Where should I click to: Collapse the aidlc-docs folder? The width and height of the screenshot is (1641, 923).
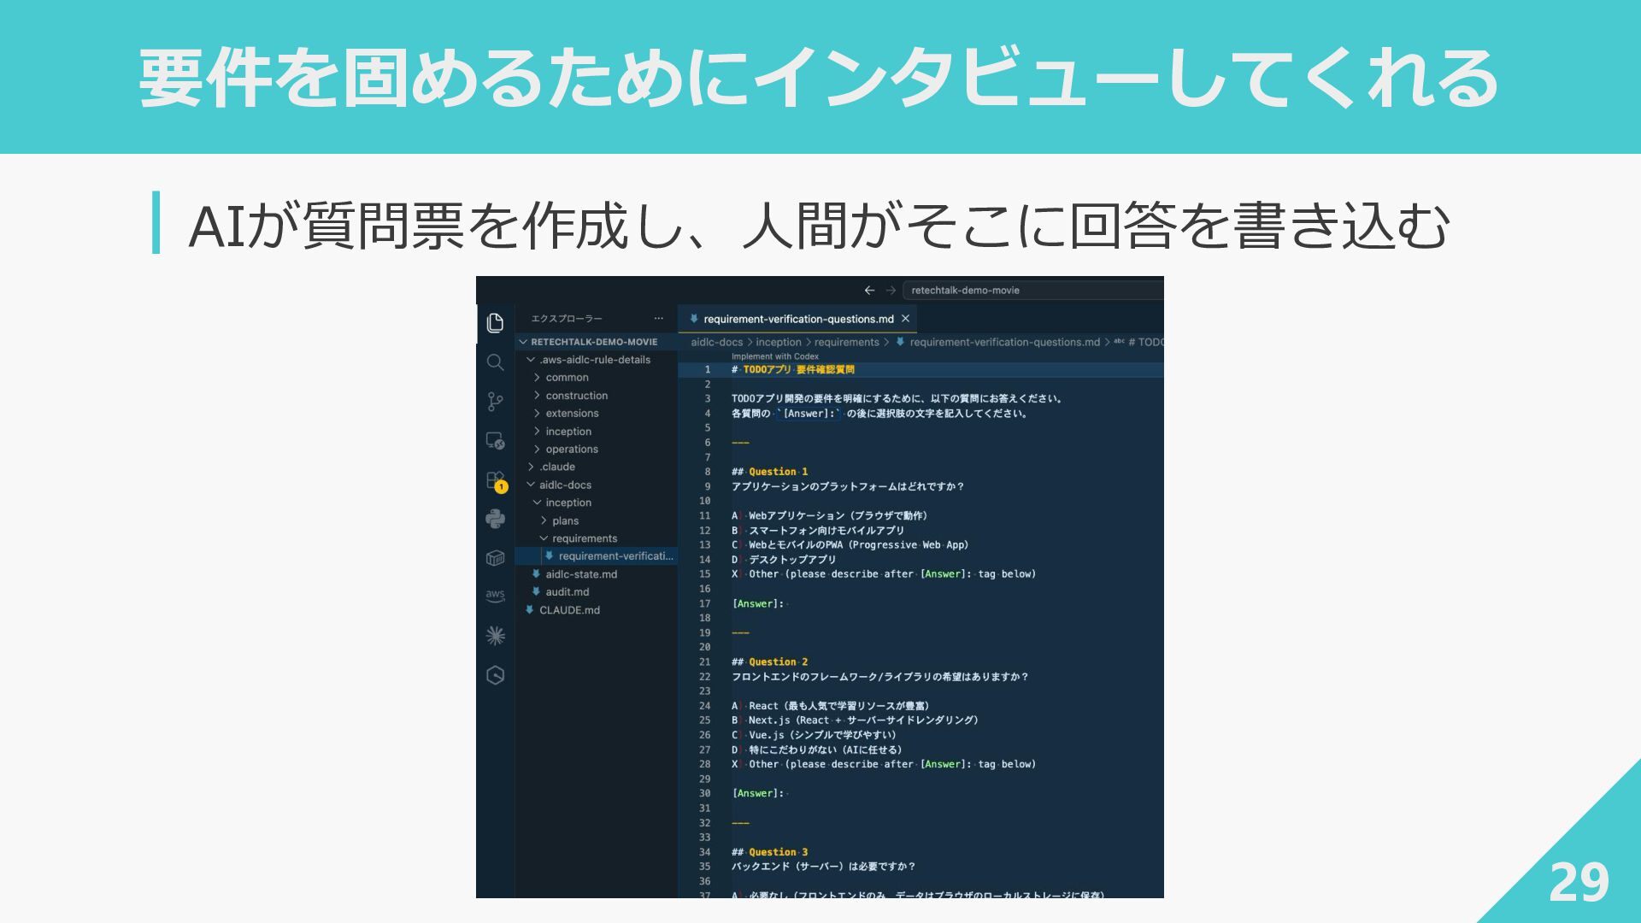pos(564,485)
